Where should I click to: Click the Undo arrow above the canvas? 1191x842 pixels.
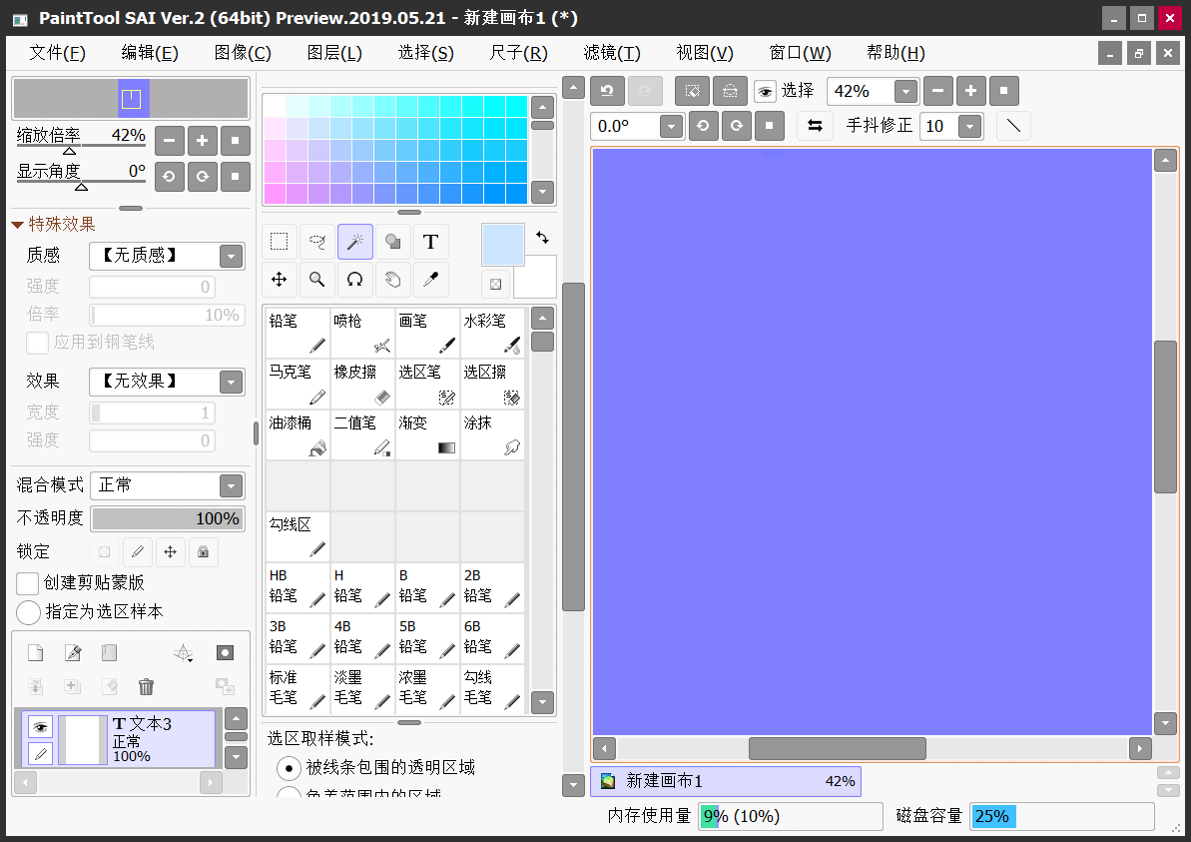point(607,91)
